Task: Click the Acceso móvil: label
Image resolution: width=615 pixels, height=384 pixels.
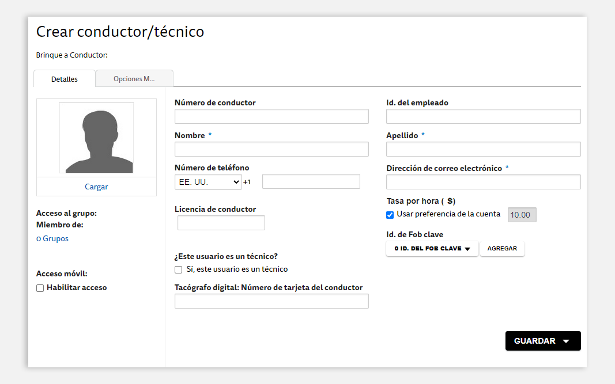Action: point(62,273)
